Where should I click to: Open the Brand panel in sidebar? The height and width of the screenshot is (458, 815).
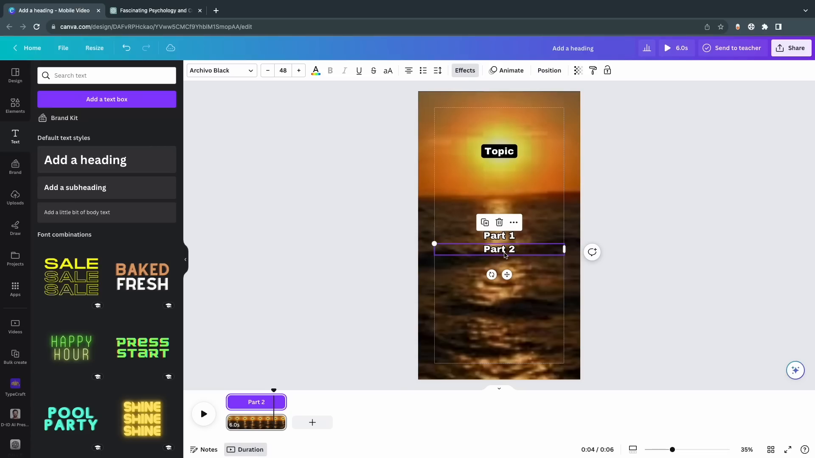pos(15,167)
